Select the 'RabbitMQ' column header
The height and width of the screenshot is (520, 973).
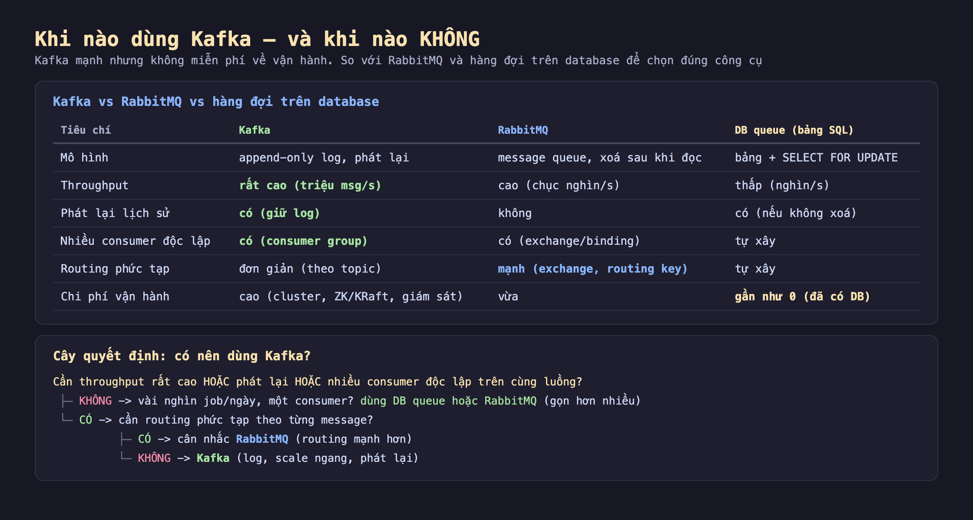(x=523, y=130)
